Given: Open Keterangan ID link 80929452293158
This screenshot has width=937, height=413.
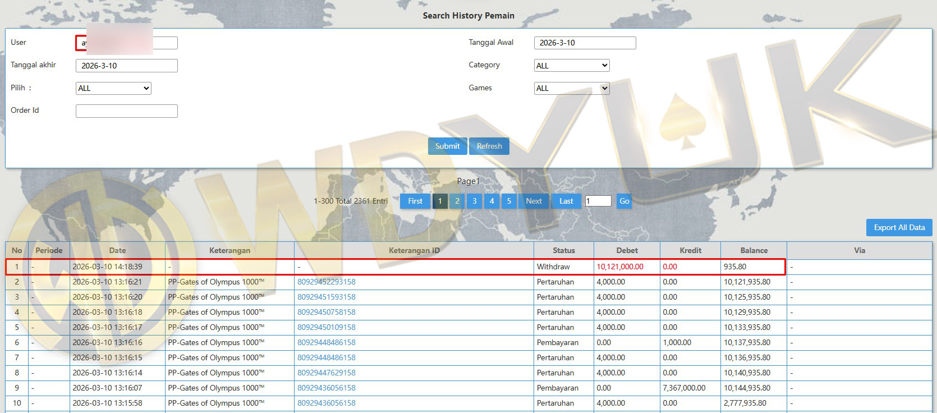Looking at the screenshot, I should click(327, 282).
